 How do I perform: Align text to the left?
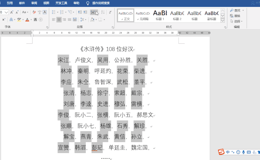click(54, 19)
